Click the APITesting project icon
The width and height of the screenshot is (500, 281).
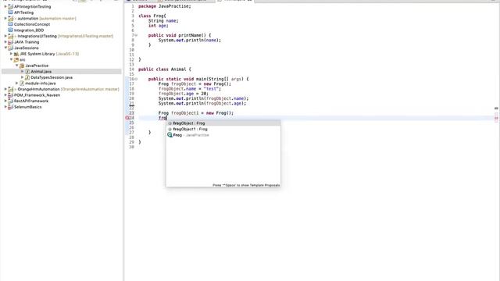tap(10, 12)
